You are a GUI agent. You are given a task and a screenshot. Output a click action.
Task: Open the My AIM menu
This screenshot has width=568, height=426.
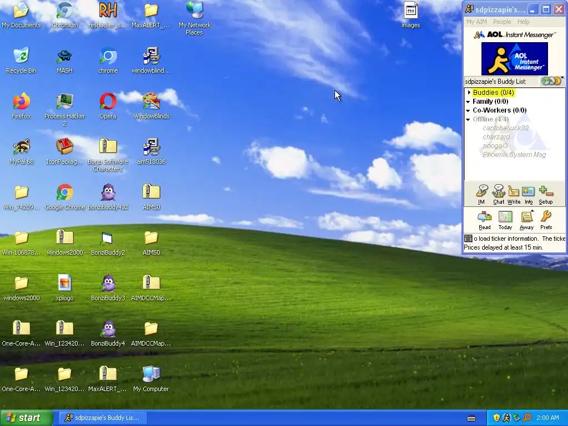(476, 22)
